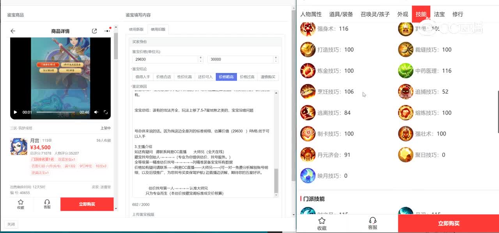Click the 关闭 button at bottom left
The image size is (499, 233).
coord(11,224)
